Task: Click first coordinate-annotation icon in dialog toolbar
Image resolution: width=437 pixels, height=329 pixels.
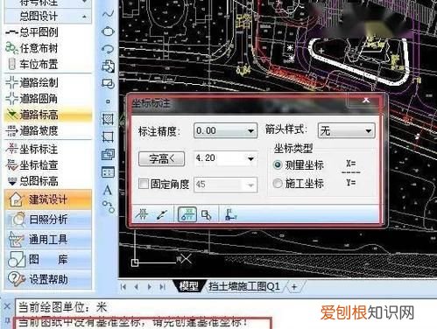Action: [x=142, y=214]
